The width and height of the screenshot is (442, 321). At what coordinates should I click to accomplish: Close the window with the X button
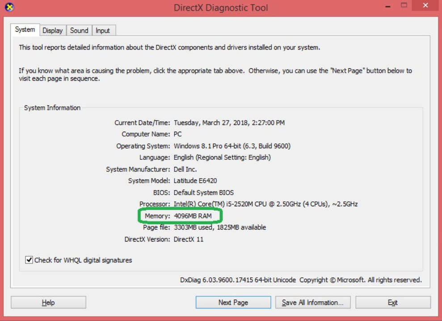(425, 5)
